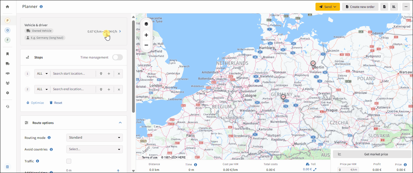This screenshot has width=413, height=173.
Task: Collapse the Route options section
Action: coord(120,123)
